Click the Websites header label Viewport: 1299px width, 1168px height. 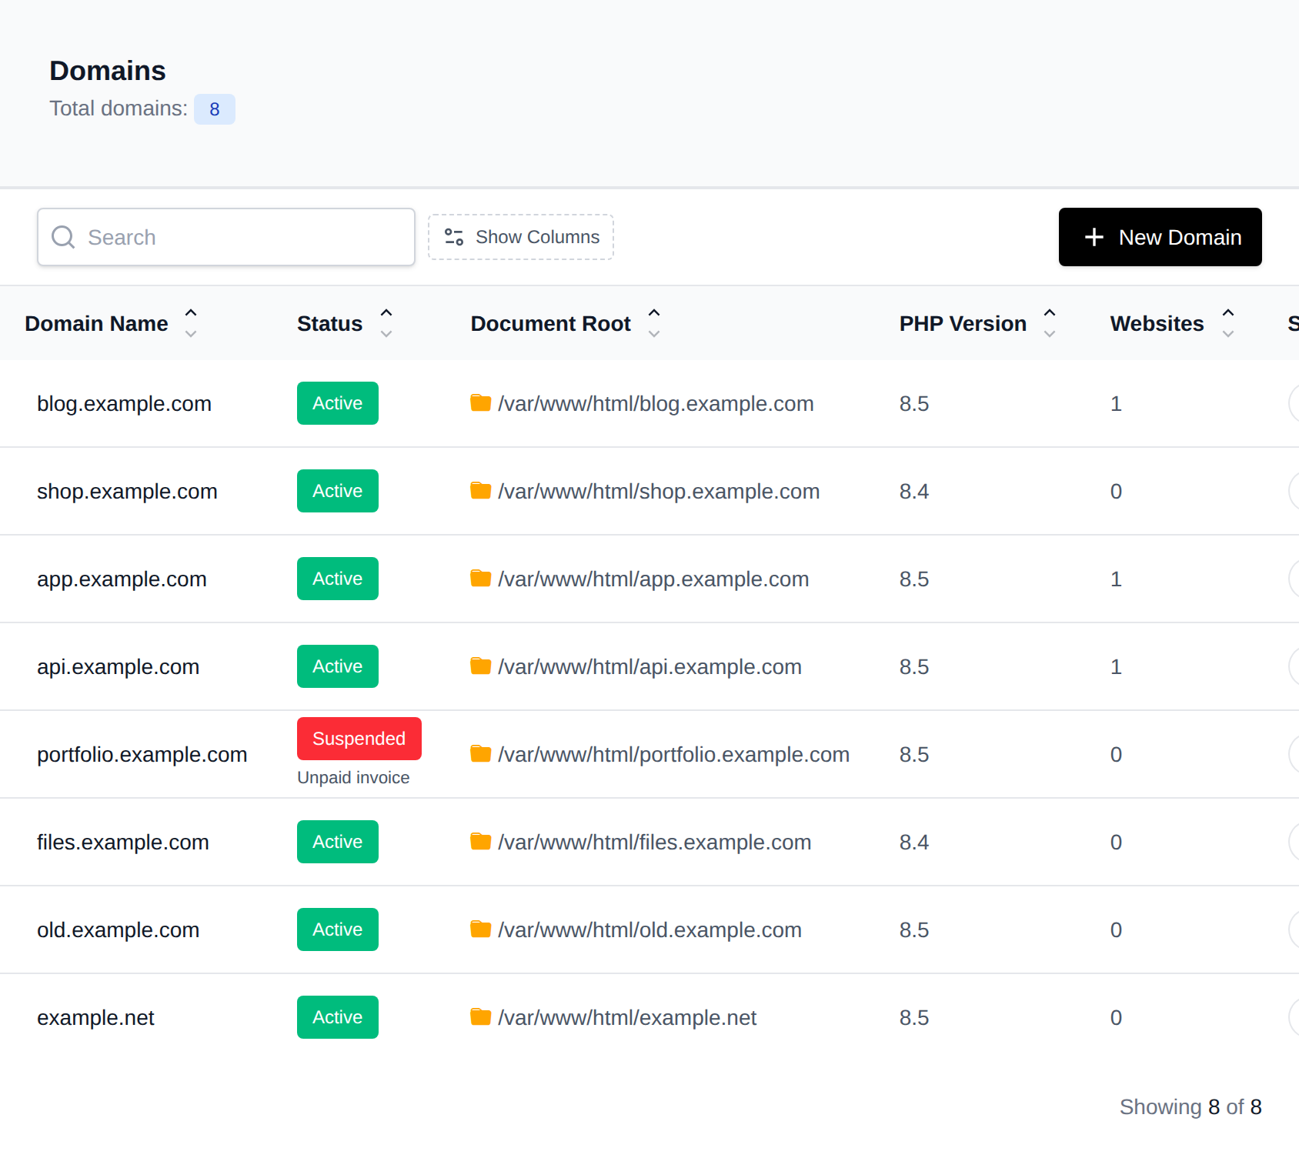click(1157, 324)
